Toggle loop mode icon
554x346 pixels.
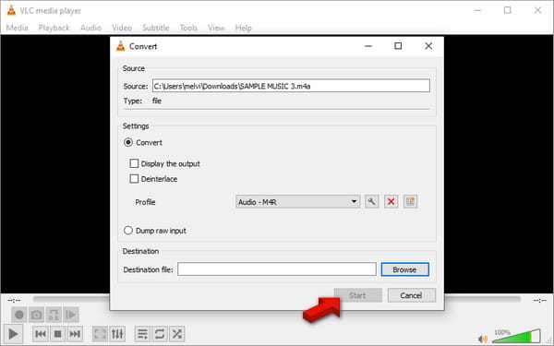(160, 334)
